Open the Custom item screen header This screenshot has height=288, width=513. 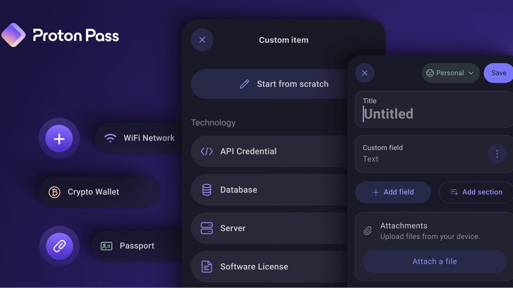(284, 40)
